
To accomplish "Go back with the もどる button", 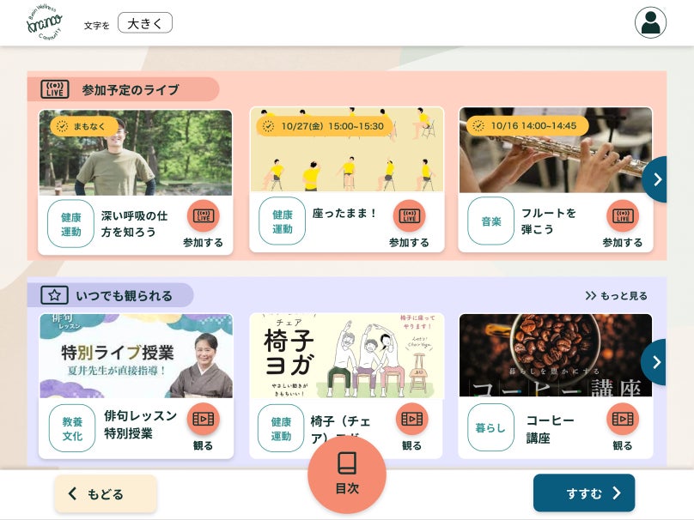I will (x=106, y=493).
